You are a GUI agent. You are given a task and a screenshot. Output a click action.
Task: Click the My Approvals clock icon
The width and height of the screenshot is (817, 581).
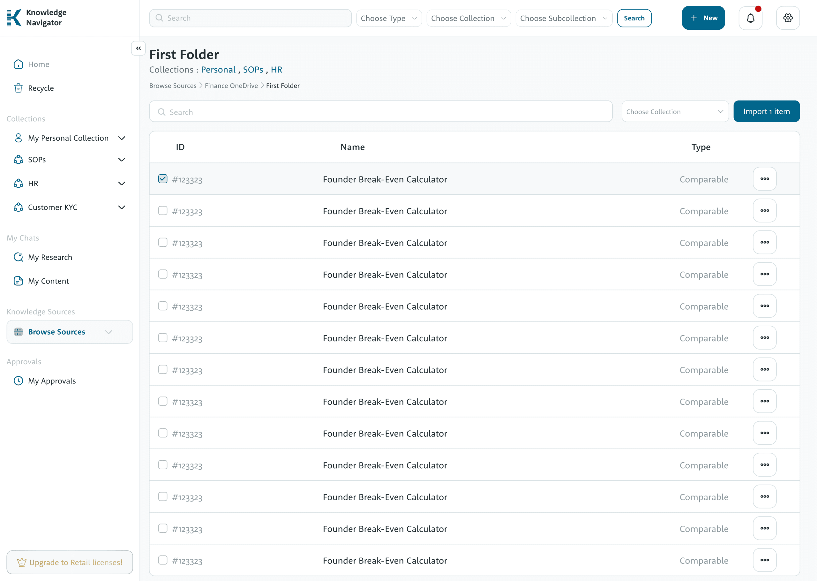point(18,381)
